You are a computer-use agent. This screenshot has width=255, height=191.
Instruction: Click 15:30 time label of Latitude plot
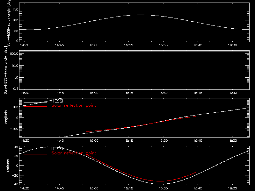(163, 188)
